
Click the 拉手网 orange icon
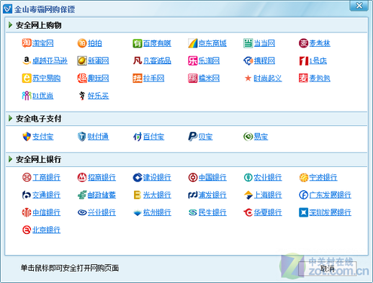tap(137, 78)
